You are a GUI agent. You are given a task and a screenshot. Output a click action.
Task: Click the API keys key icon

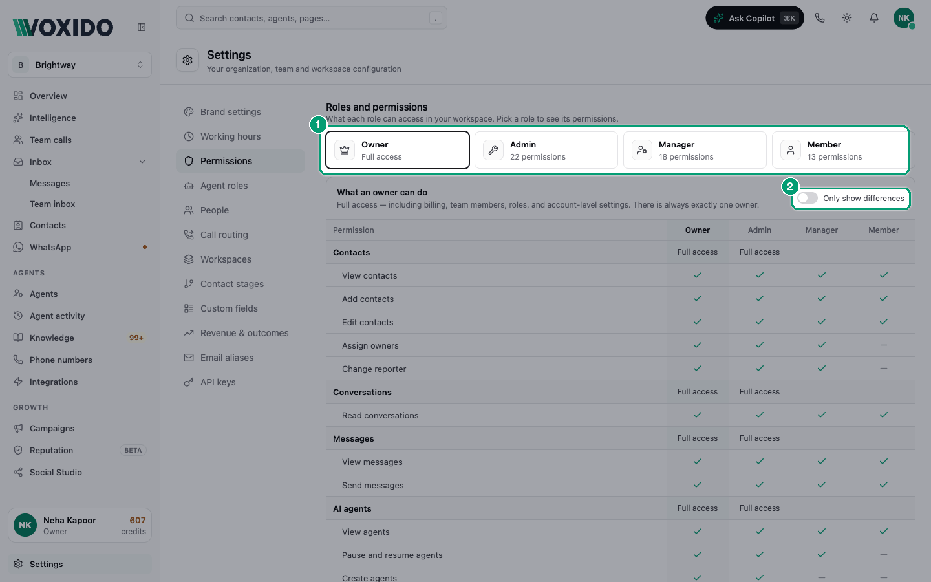pos(189,382)
